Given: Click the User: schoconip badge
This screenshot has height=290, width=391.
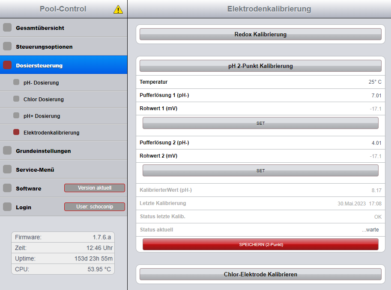Looking at the screenshot, I should [95, 207].
